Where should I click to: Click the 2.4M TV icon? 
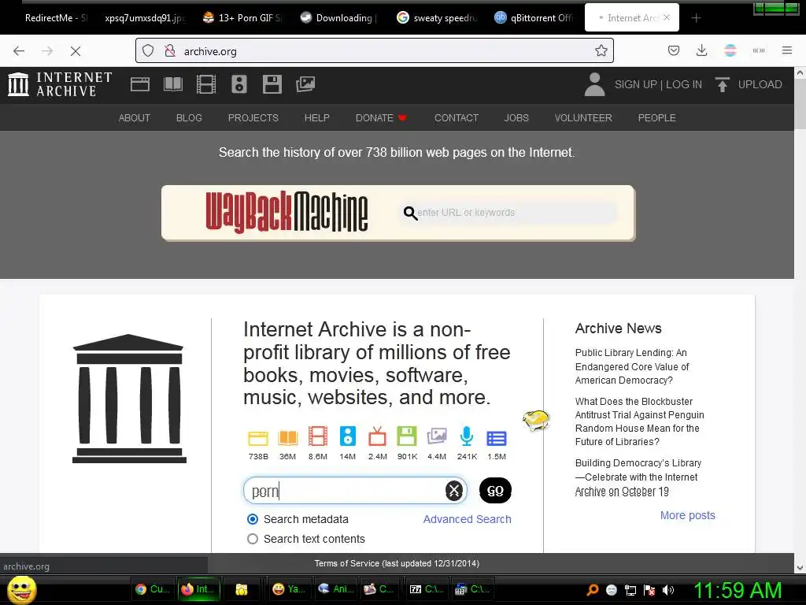click(x=377, y=436)
